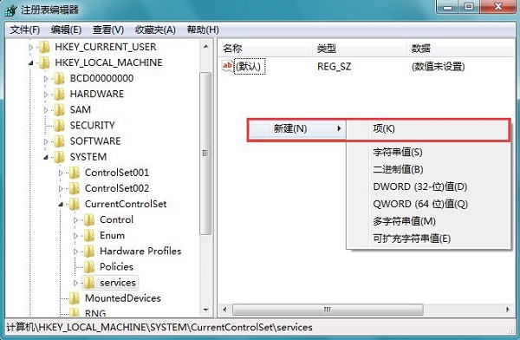520x340 pixels.
Task: Click the tree pane scroll down arrow
Action: [x=205, y=311]
